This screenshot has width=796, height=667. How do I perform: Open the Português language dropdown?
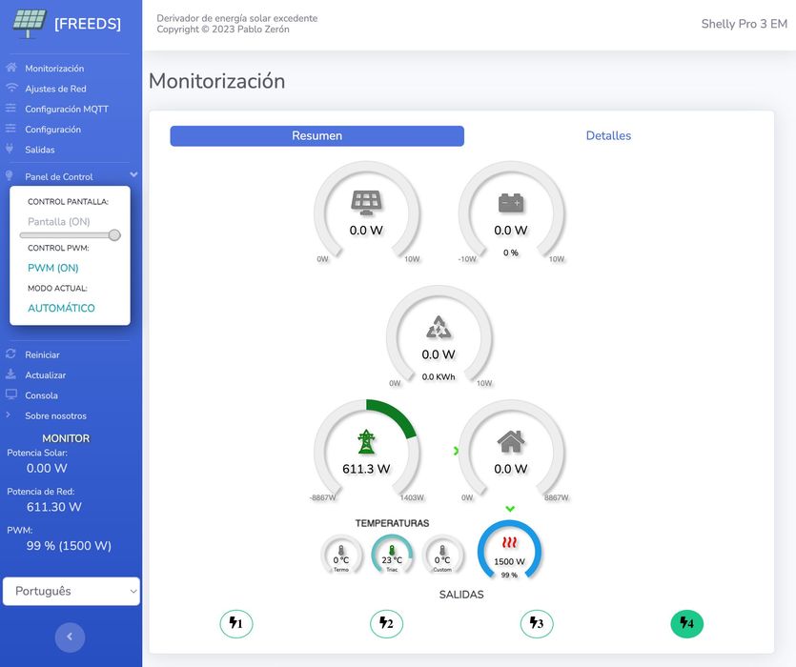(71, 591)
